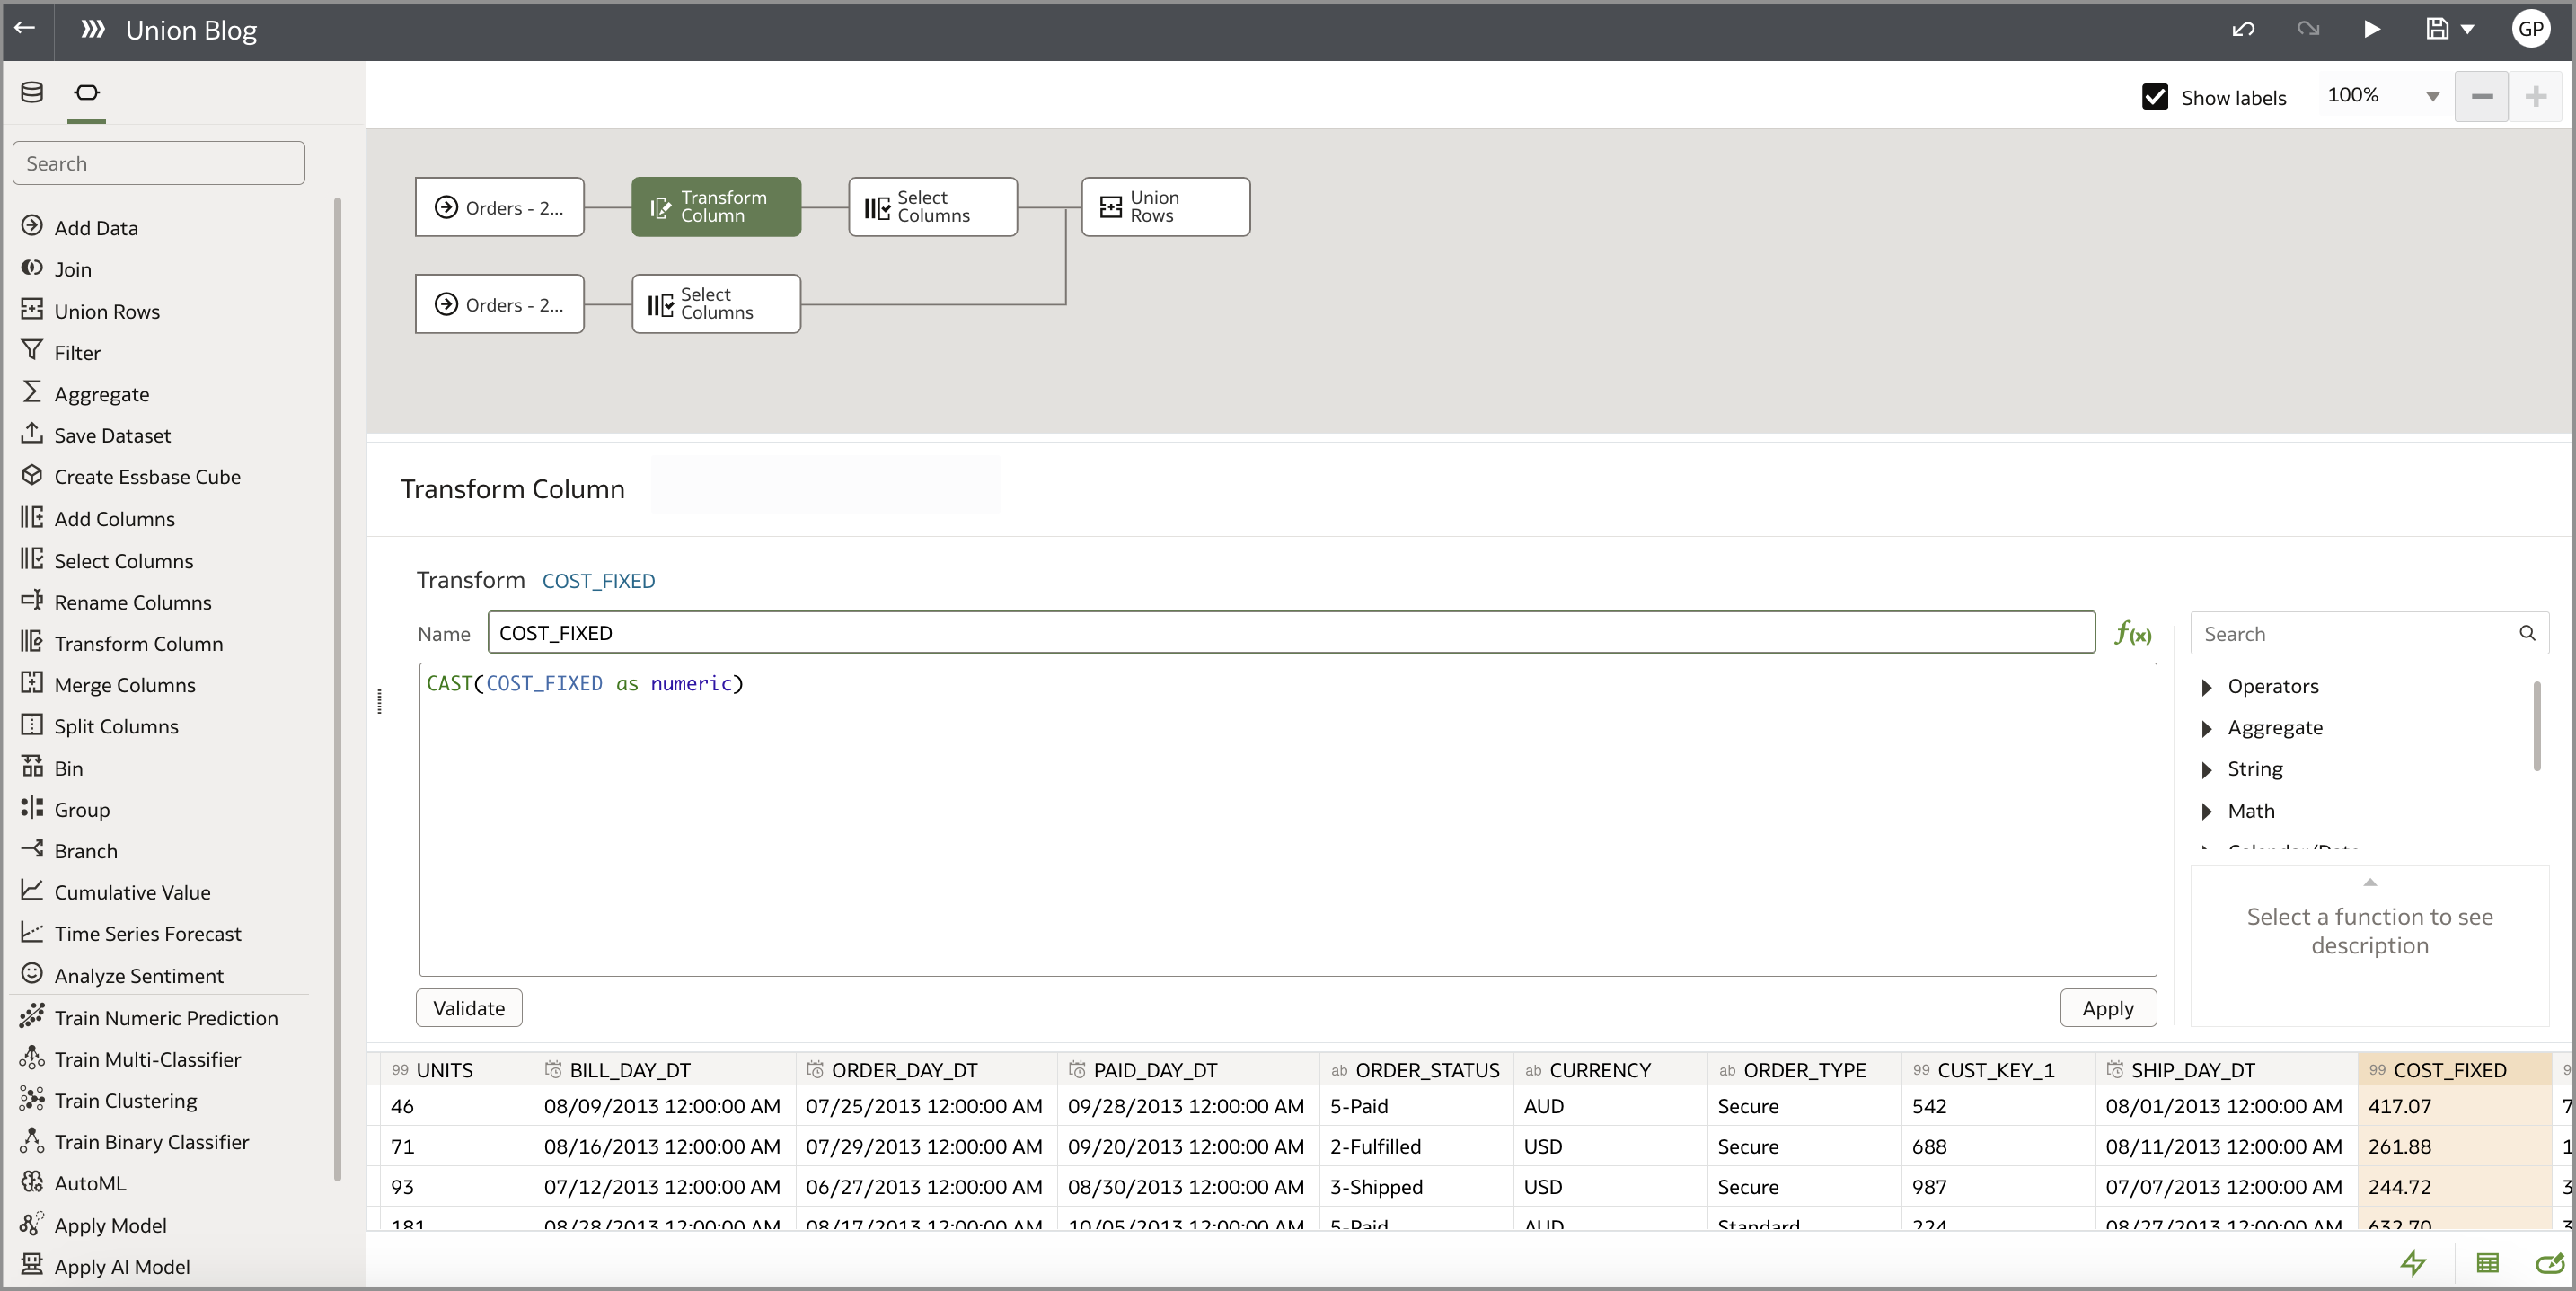Switch to the preparation script tab

coord(86,91)
